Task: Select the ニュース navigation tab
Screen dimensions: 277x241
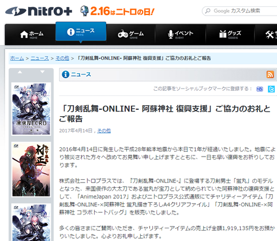Action: pos(81,32)
